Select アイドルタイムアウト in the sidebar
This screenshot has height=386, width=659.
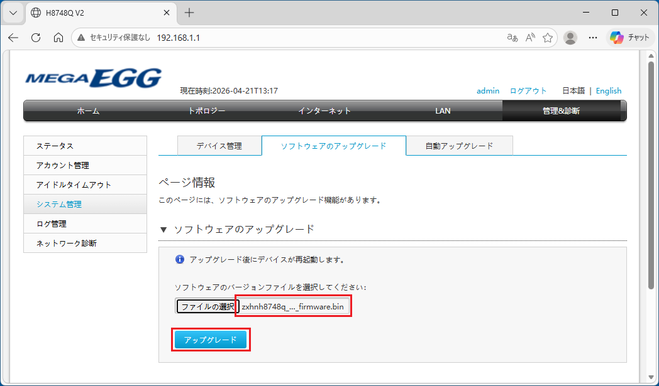point(86,185)
